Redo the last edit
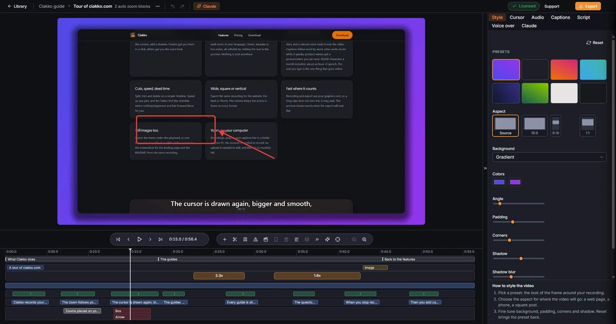The width and height of the screenshot is (616, 324). pyautogui.click(x=182, y=6)
